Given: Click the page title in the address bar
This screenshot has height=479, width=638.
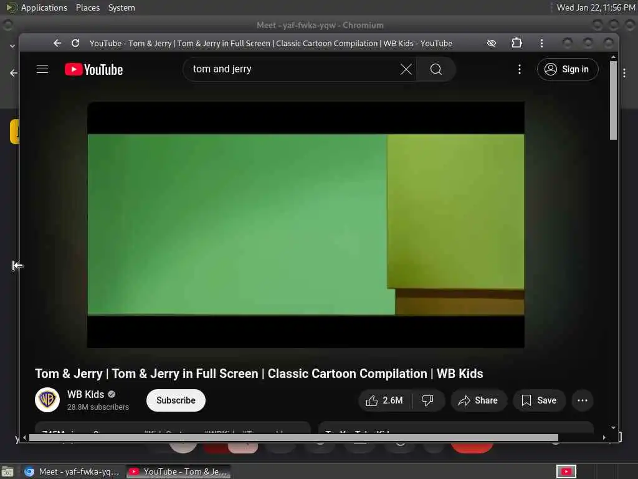Looking at the screenshot, I should point(270,43).
